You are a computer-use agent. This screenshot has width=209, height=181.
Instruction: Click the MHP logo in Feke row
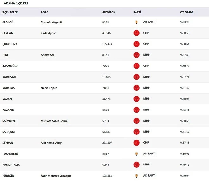point(136,55)
